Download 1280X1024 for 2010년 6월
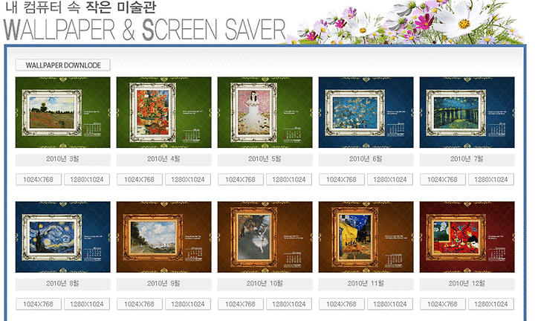This screenshot has width=535, height=321. click(x=390, y=179)
